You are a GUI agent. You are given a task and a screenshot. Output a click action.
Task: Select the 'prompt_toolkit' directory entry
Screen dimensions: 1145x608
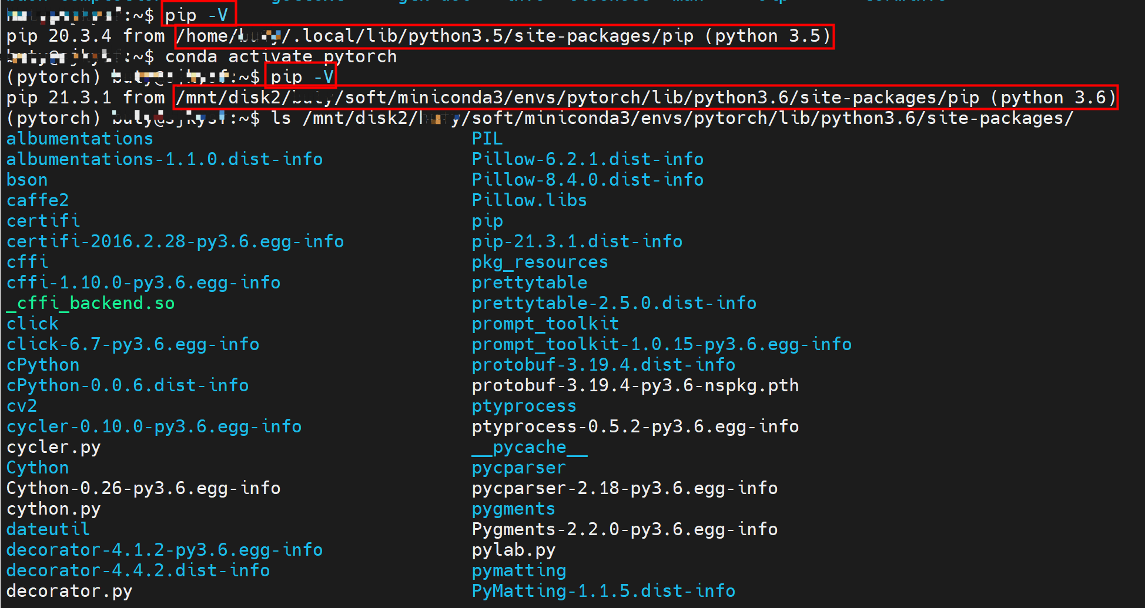[545, 324]
